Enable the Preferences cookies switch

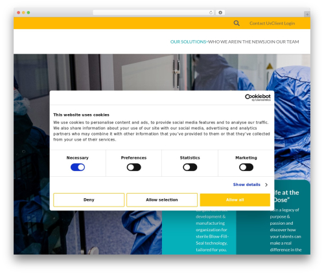[x=133, y=167]
